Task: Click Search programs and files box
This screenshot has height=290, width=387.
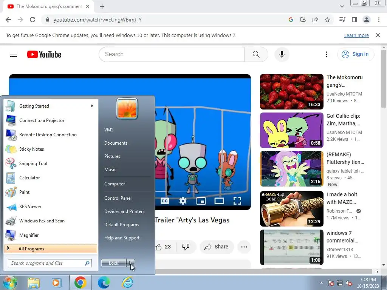Action: coord(50,263)
